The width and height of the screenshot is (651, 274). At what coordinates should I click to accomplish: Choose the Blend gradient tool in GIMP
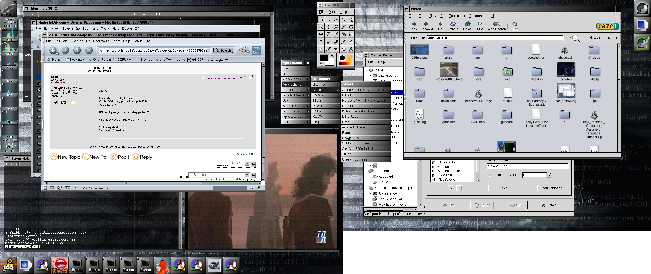351,34
